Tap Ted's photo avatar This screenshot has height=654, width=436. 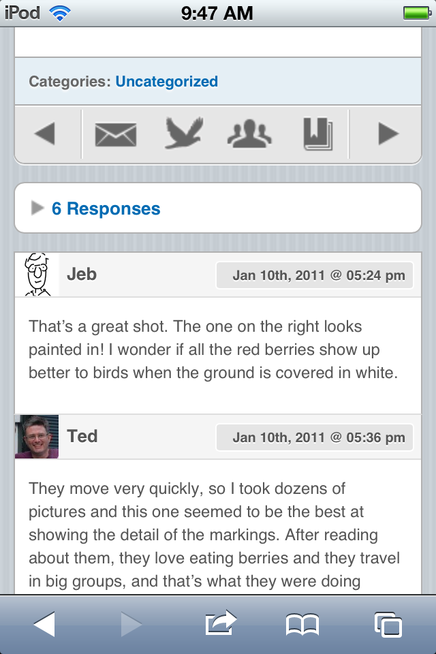click(x=37, y=437)
